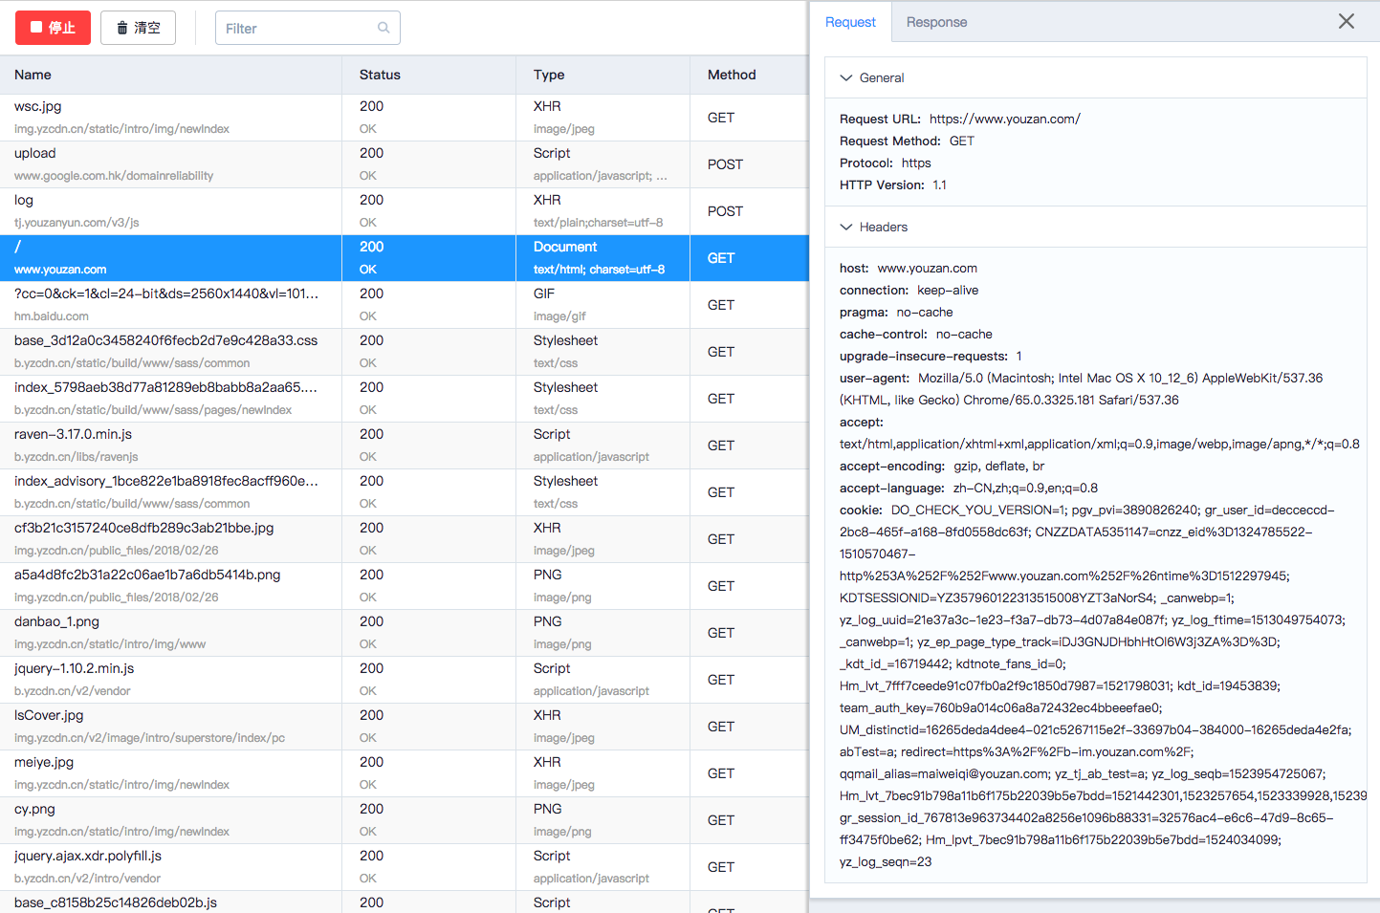Viewport: 1380px width, 913px height.
Task: Click the Script type of raven-3.17.0.min.js row
Action: tap(552, 434)
